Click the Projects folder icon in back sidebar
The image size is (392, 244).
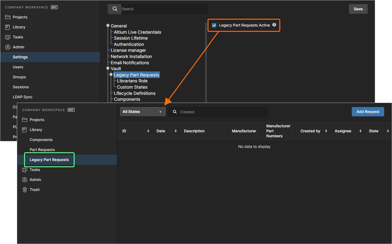(8, 17)
